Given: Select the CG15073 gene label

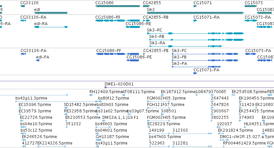Looking at the screenshot, I should click(254, 3).
